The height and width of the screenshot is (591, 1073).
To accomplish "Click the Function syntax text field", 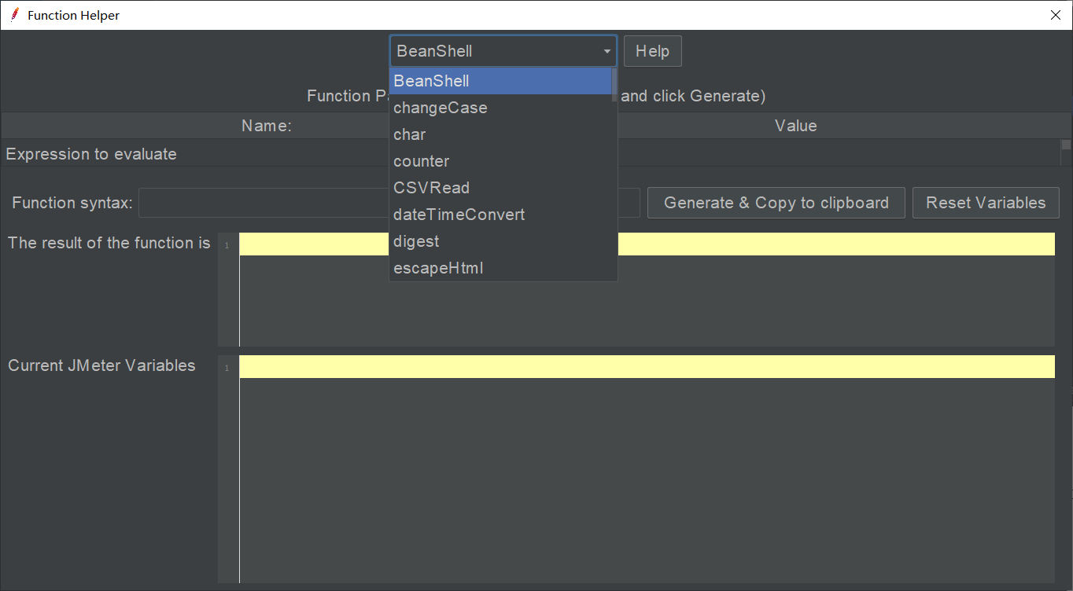I will 389,203.
